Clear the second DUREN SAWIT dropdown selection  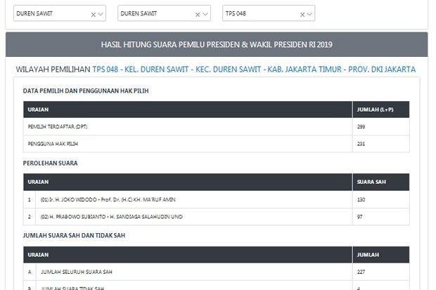[198, 15]
